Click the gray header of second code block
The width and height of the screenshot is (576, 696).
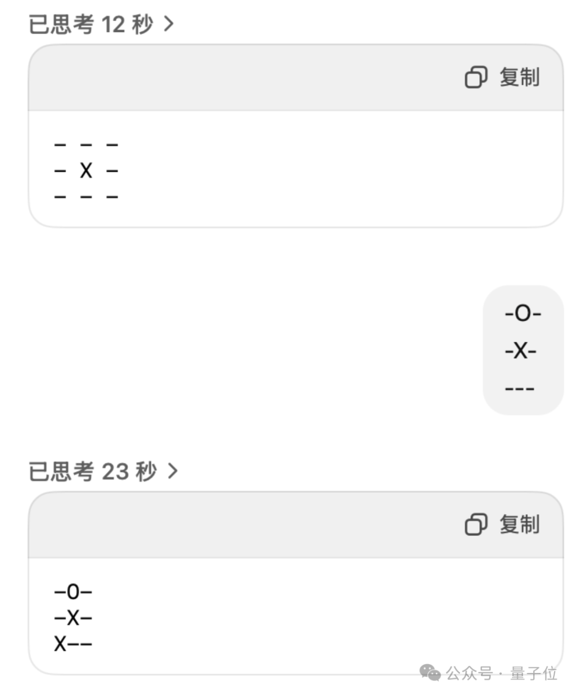295,525
